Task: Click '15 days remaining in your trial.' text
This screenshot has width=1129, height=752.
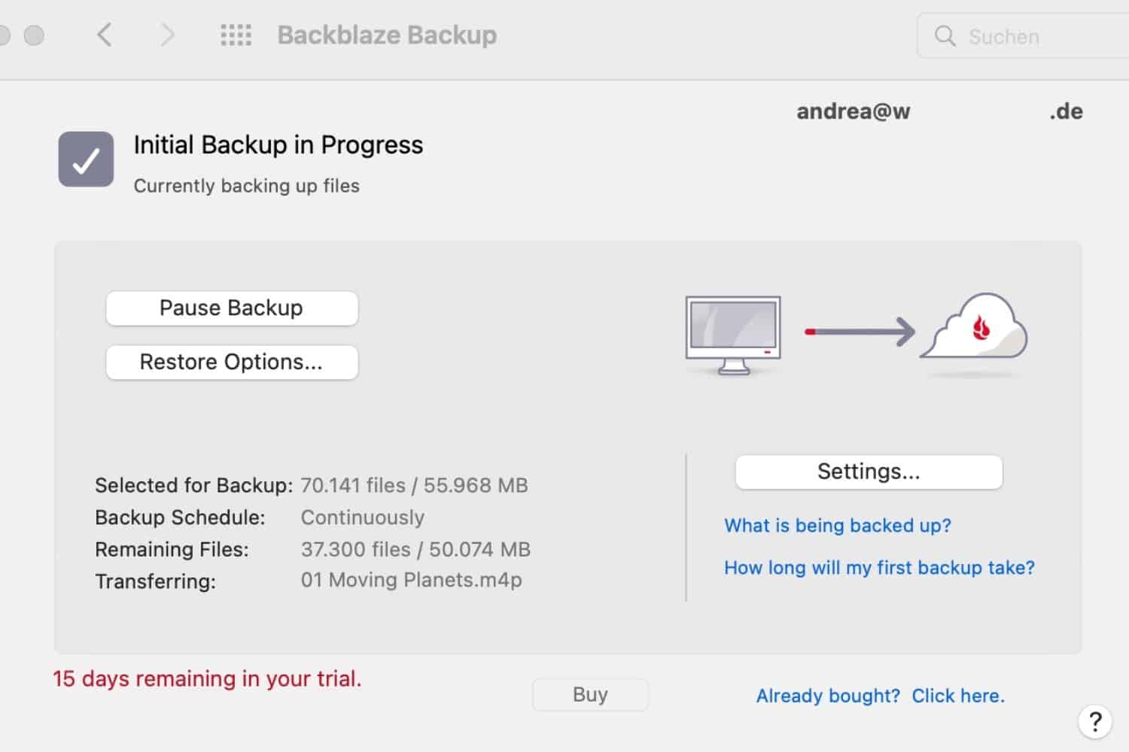Action: (x=207, y=678)
